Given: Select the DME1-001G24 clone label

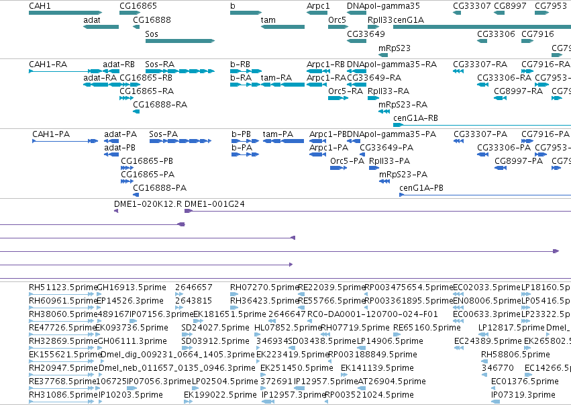Looking at the screenshot, I should click(215, 204).
